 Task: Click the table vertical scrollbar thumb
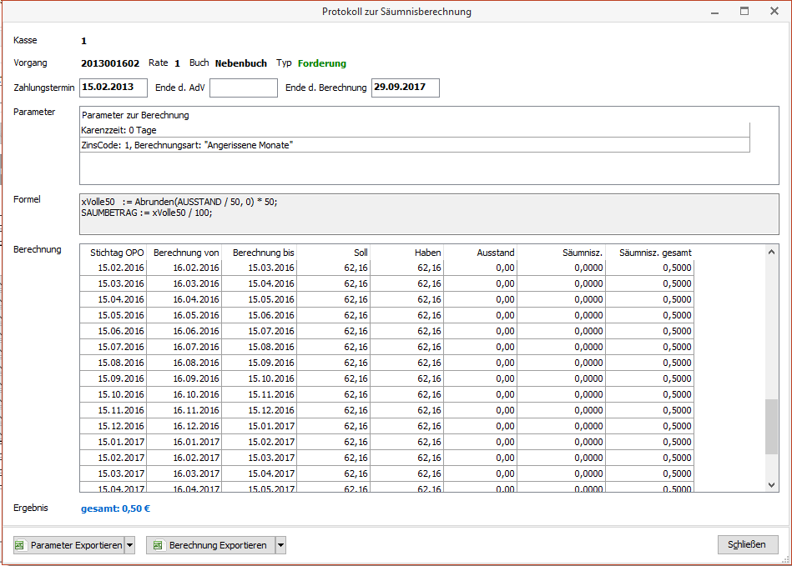771,427
